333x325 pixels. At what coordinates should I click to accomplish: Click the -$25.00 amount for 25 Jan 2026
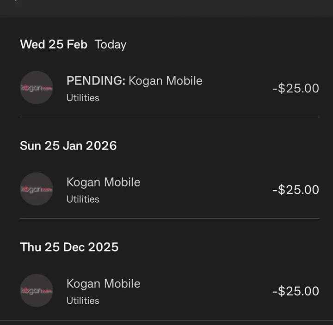296,190
